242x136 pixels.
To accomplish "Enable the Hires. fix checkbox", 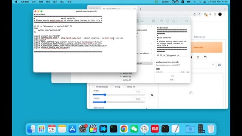I will point(125,87).
